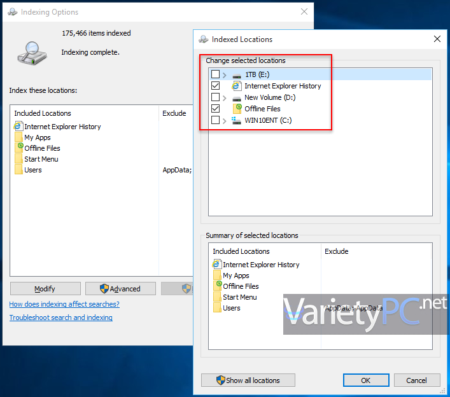Image resolution: width=450 pixels, height=397 pixels.
Task: Uncheck the Internet Explorer History checkbox
Action: 215,86
